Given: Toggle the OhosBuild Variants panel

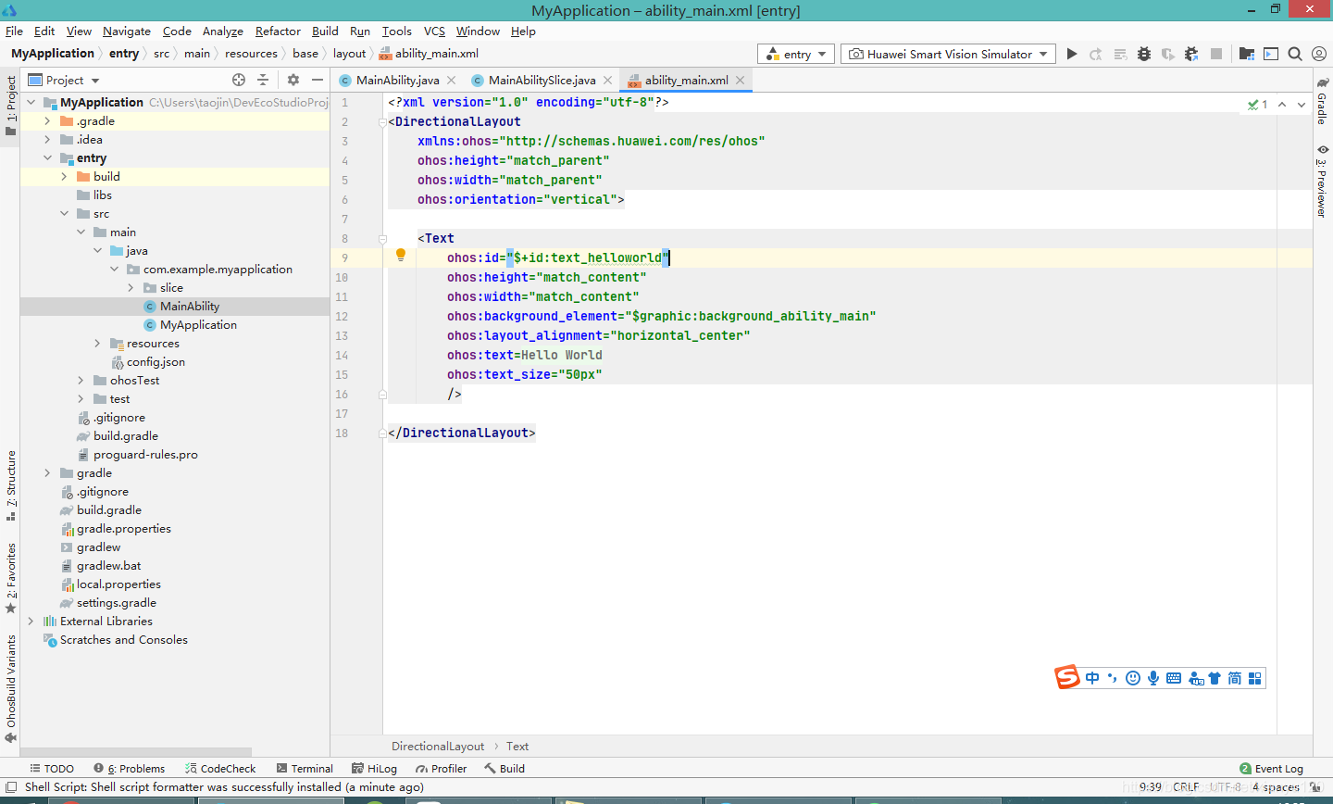Looking at the screenshot, I should click(x=11, y=689).
